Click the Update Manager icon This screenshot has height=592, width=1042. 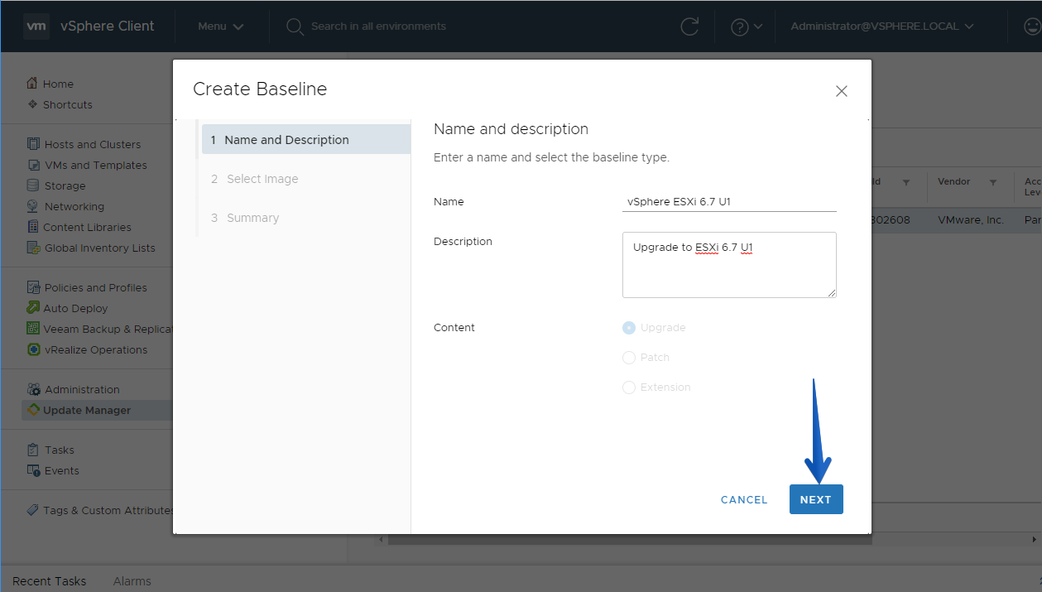tap(33, 410)
